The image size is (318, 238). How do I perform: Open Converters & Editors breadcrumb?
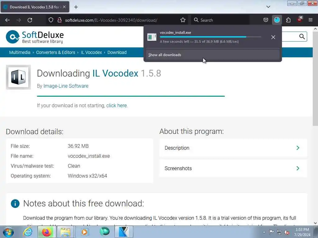pyautogui.click(x=56, y=52)
